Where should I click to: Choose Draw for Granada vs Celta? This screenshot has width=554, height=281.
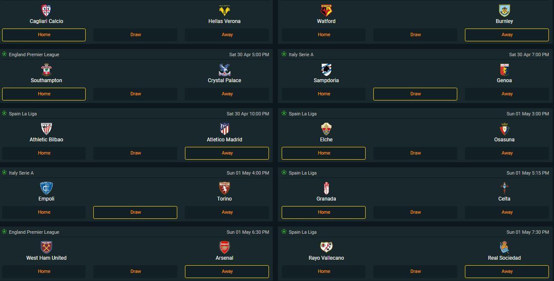point(415,212)
